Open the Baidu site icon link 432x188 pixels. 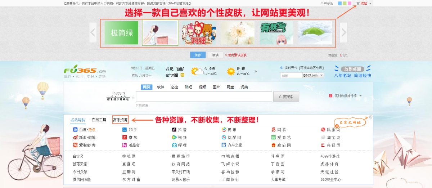[75, 130]
